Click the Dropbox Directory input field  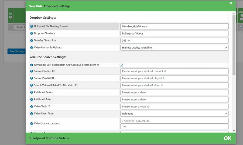[x=174, y=33]
